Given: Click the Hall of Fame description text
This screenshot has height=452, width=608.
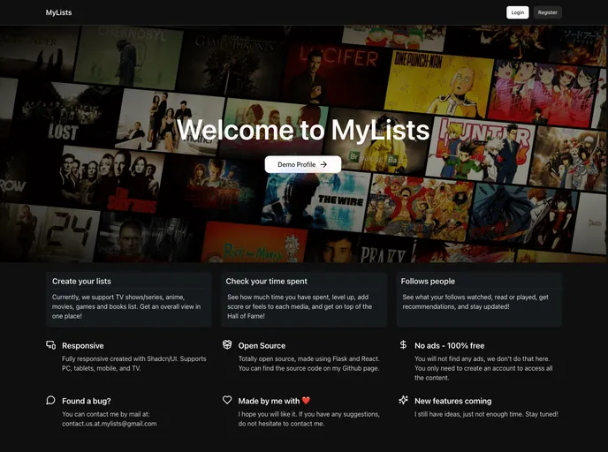Looking at the screenshot, I should (300, 306).
